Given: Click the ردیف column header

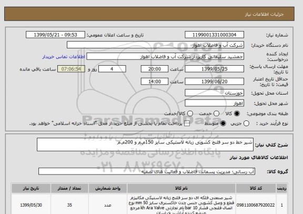Looking at the screenshot, I should click(282, 188).
